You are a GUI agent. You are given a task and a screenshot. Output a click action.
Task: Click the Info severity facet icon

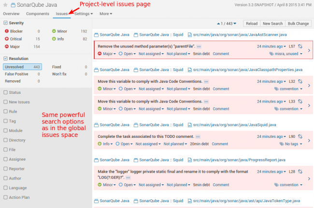[54, 39]
